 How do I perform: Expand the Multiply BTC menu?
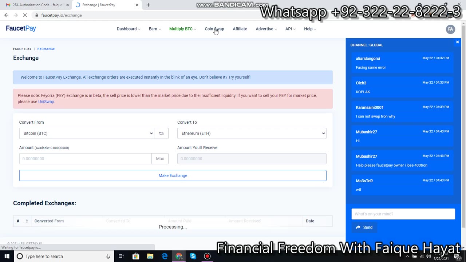(x=182, y=29)
